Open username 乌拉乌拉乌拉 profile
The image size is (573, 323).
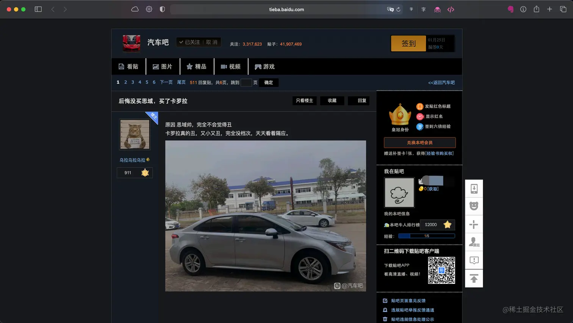[x=132, y=160]
